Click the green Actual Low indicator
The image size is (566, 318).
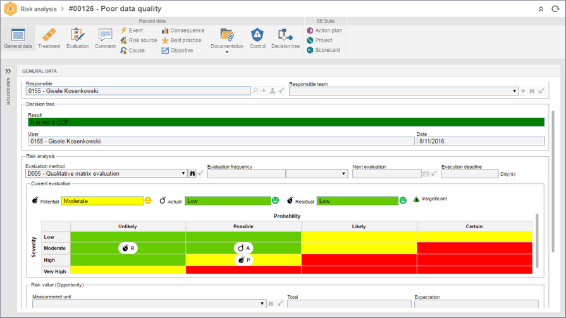[x=228, y=200]
